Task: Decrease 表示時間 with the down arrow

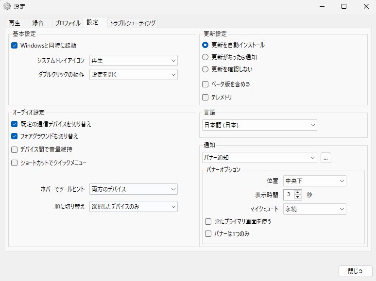Action: click(298, 197)
